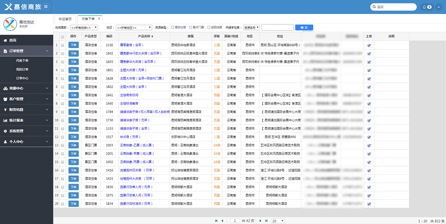Image resolution: width=446 pixels, height=224 pixels.
Task: Click the search magnifier icon in header
Action: point(374,7)
